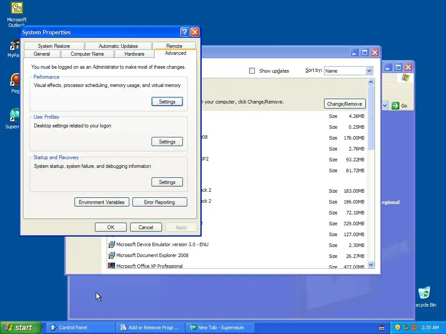The width and height of the screenshot is (446, 334).
Task: Select Microsoft Document Explorer 2008 entry
Action: pyautogui.click(x=152, y=255)
